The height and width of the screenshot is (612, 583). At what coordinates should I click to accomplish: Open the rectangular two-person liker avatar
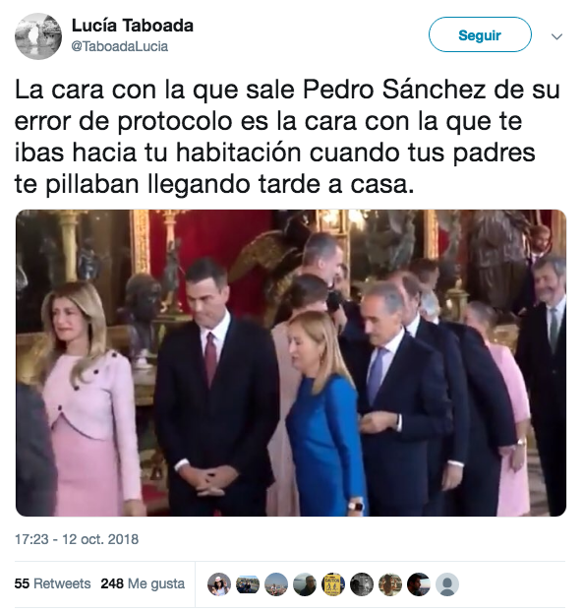pyautogui.click(x=248, y=584)
